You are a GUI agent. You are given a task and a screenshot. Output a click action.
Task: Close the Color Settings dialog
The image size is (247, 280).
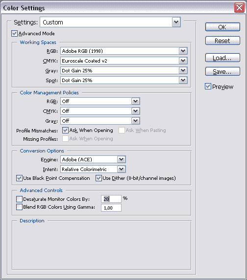point(239,8)
